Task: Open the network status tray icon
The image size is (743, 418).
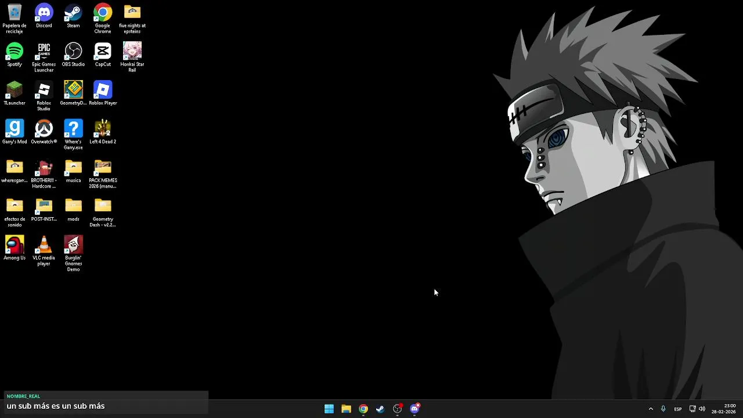Action: pyautogui.click(x=692, y=409)
